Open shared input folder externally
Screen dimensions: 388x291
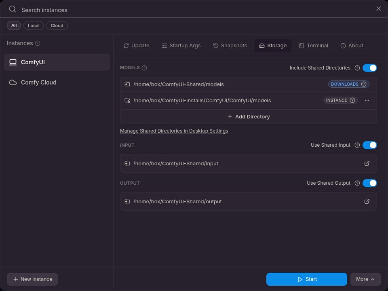tap(367, 163)
